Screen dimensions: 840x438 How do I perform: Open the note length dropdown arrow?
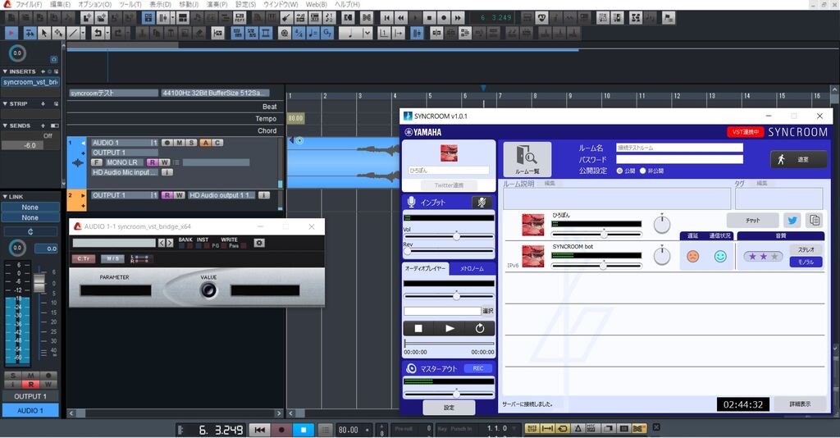[x=367, y=33]
